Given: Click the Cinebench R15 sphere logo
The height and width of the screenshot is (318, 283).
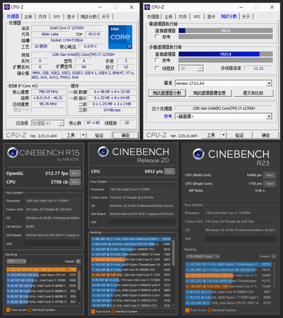Looking at the screenshot, I should tap(13, 153).
